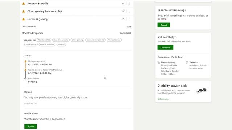Click the close to resolving warning icon
The image size is (232, 130).
[x=25, y=70]
